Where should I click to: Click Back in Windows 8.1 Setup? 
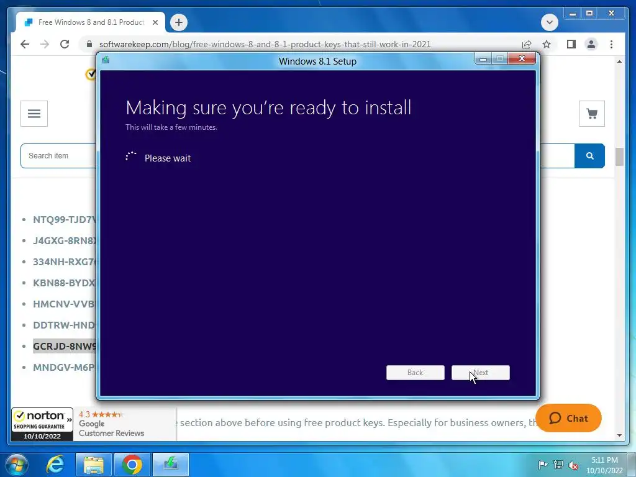pos(416,373)
